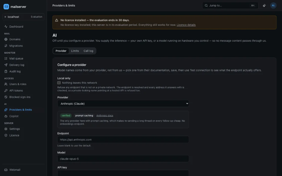Click the Migrations arrows icon
Viewport: 282px width, 176px height.
[6, 46]
